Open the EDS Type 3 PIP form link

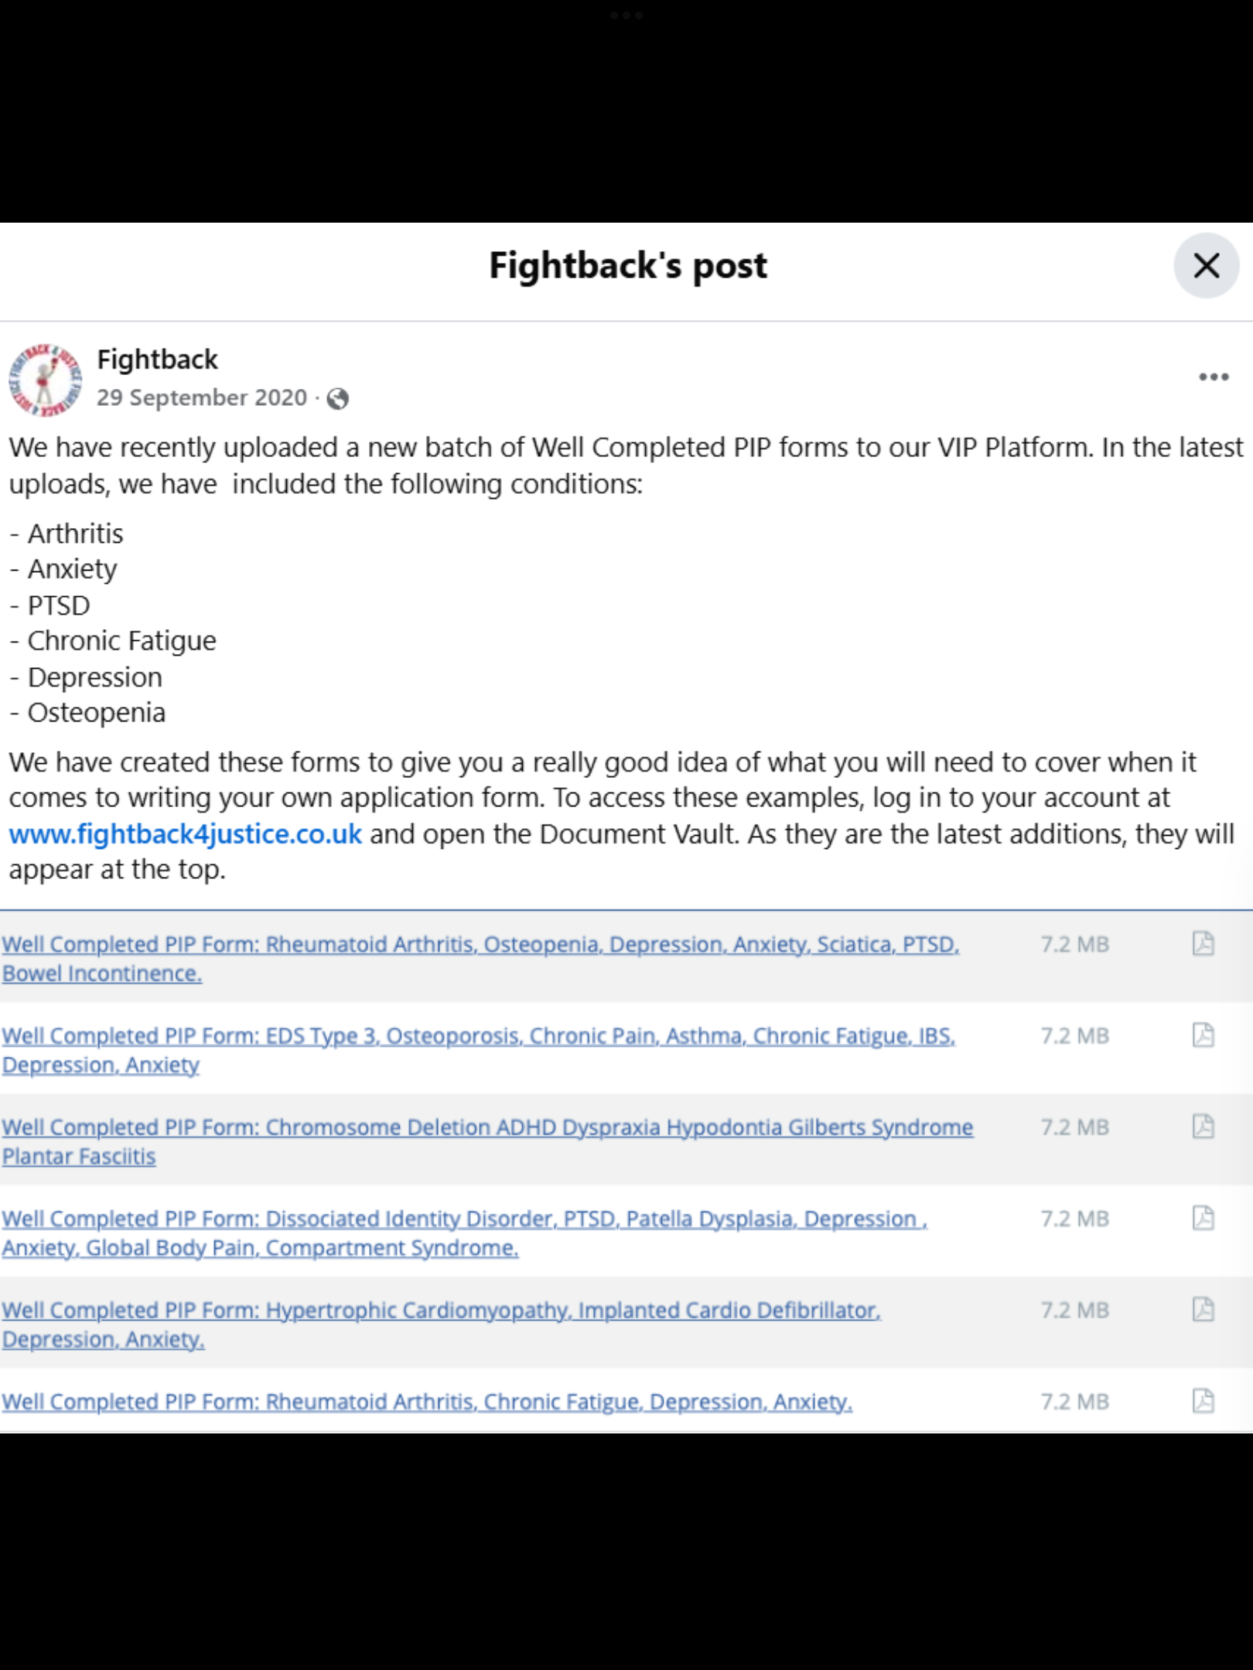click(478, 1036)
